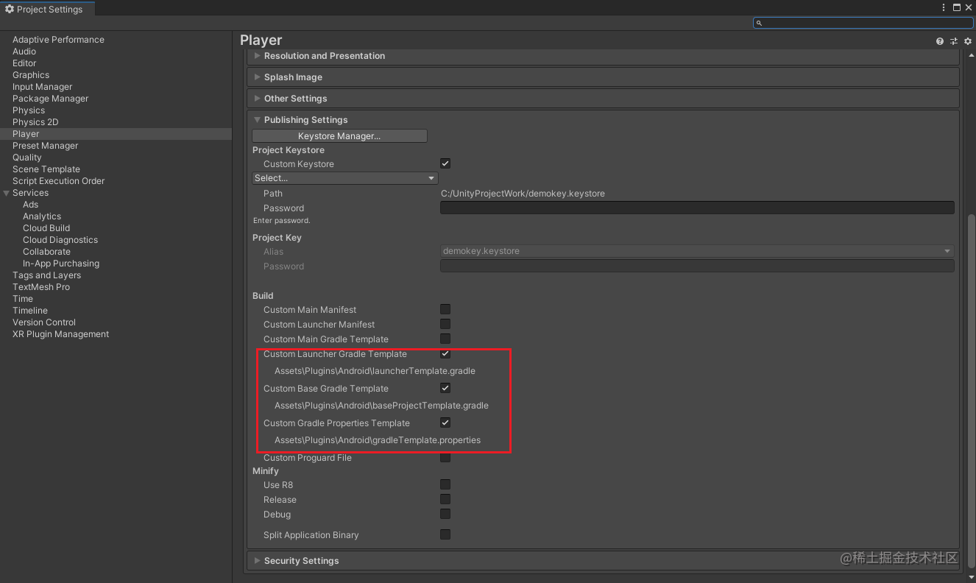Click the search magnifier icon
Viewport: 976px width, 583px height.
point(760,23)
